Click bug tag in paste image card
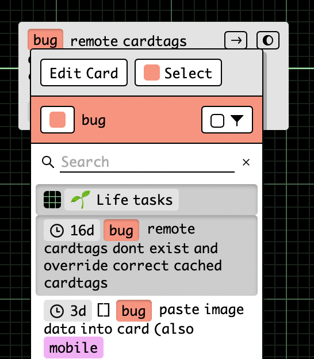Image resolution: width=314 pixels, height=359 pixels. tap(134, 311)
